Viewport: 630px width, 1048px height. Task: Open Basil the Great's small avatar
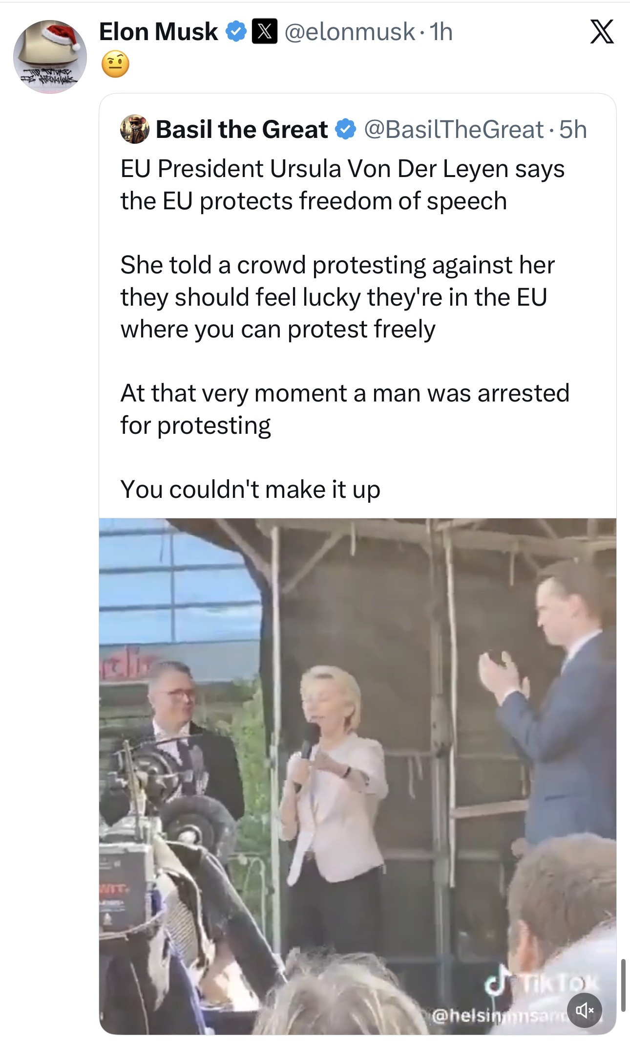[135, 129]
